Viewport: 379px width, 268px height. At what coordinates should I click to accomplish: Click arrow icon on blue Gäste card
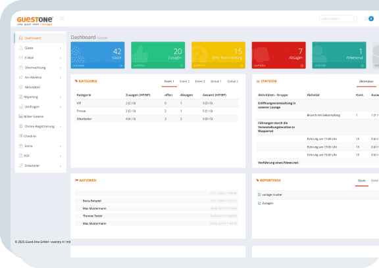click(120, 66)
